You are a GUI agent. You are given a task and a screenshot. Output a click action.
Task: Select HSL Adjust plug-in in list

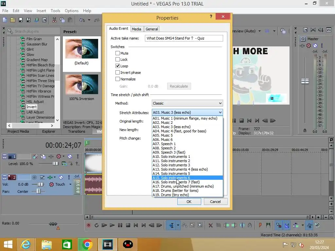tap(35, 102)
